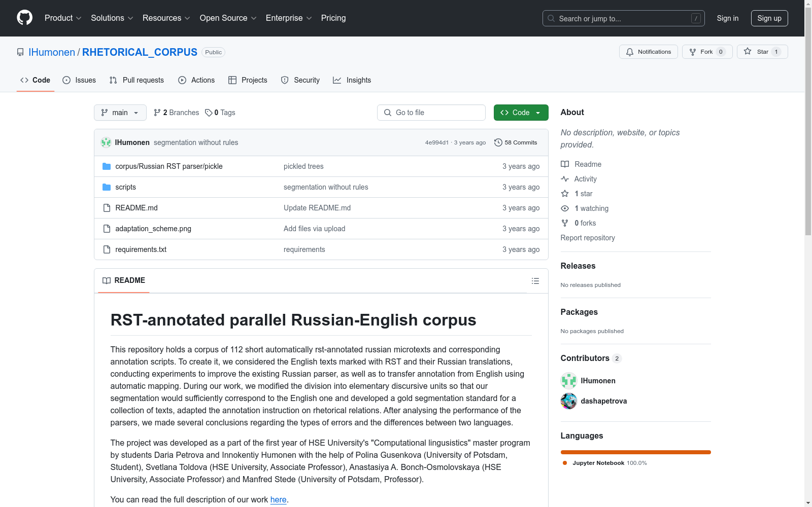Switch to the Issues tab
Screen dimensions: 812x507
[x=79, y=80]
